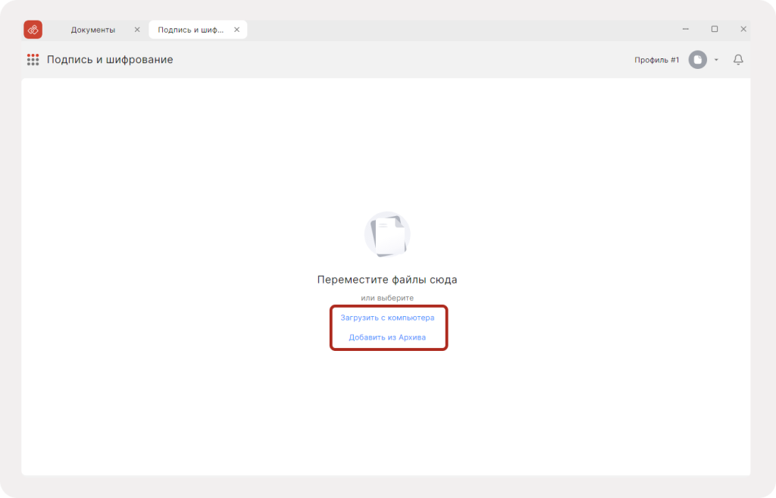Click Загрузить с компьютера link

click(387, 318)
